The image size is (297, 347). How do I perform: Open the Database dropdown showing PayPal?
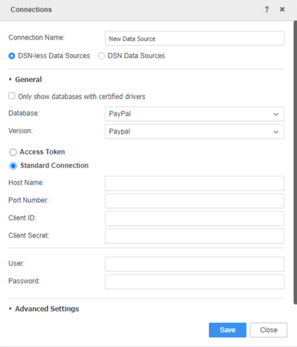tap(195, 114)
